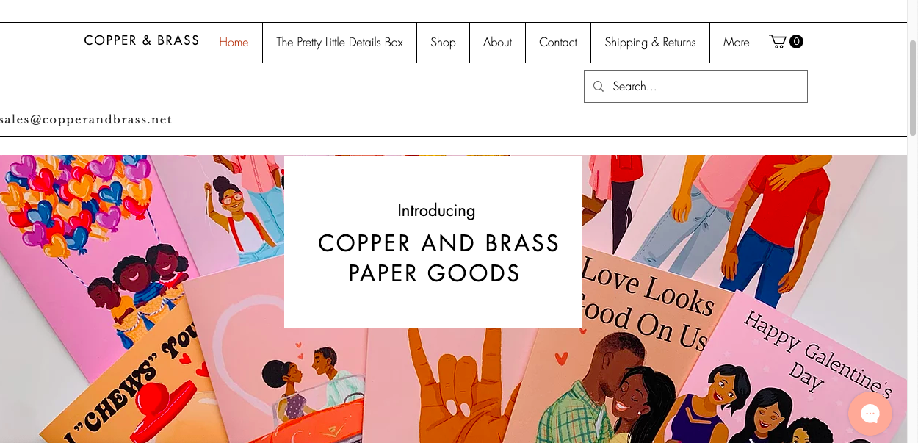
Task: Click the Happy Galentine's Day card image
Action: click(800, 367)
